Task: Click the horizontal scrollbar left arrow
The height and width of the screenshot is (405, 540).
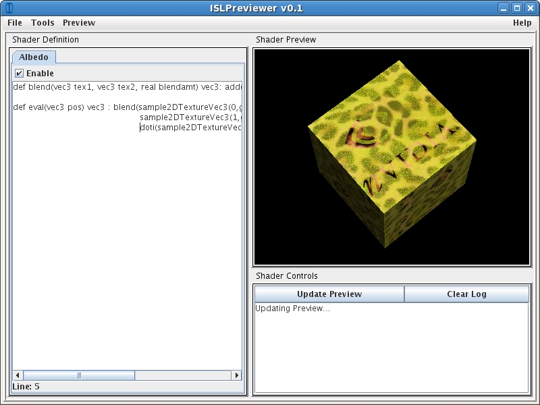Action: 18,375
